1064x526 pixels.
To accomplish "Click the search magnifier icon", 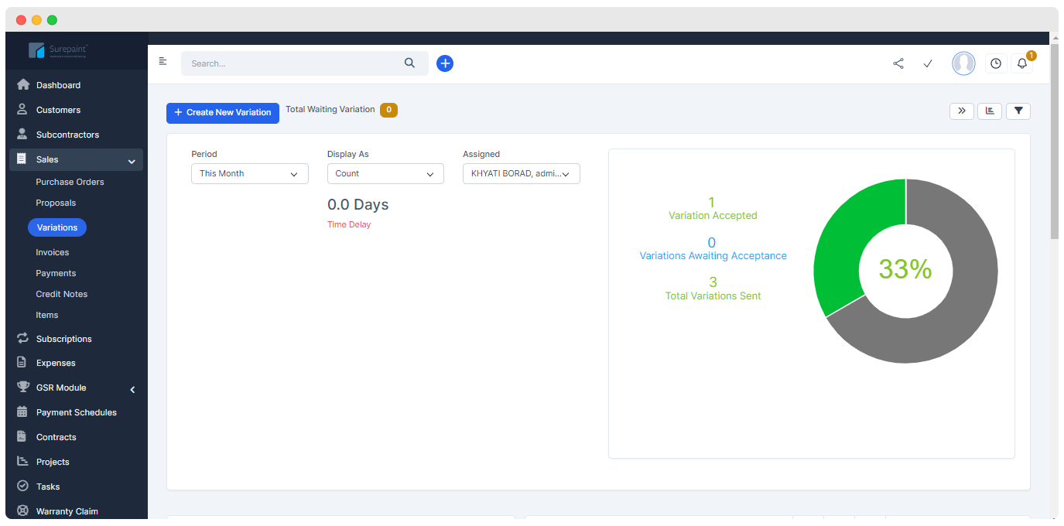I will (x=410, y=63).
